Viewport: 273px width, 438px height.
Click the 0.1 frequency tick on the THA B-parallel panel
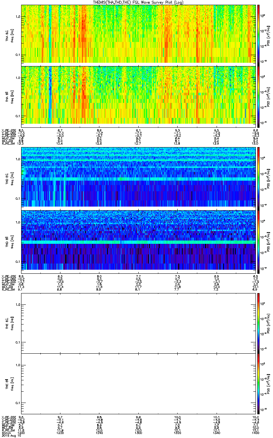17,116
